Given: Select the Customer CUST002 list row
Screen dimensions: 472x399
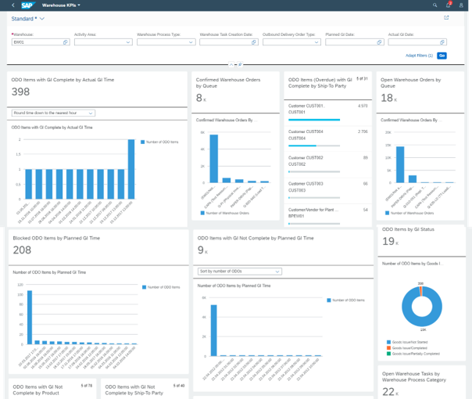Looking at the screenshot, I should click(327, 165).
